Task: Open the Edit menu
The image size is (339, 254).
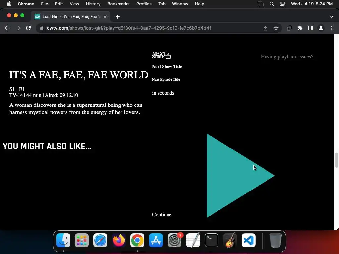Action: 59,4
